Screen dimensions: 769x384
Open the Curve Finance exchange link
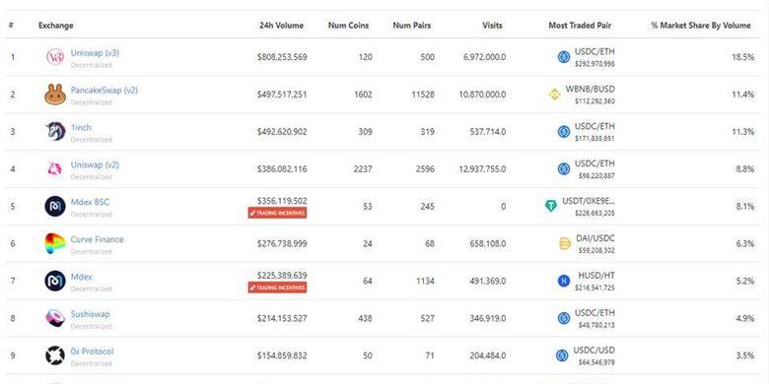coord(97,239)
